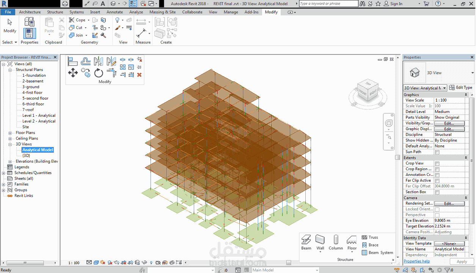476x273 pixels.
Task: Click the Split Element tool
Action: point(123,60)
